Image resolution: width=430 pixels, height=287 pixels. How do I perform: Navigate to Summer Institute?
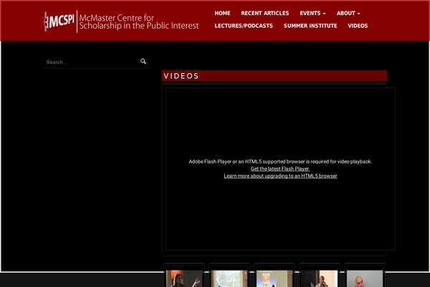tap(310, 26)
